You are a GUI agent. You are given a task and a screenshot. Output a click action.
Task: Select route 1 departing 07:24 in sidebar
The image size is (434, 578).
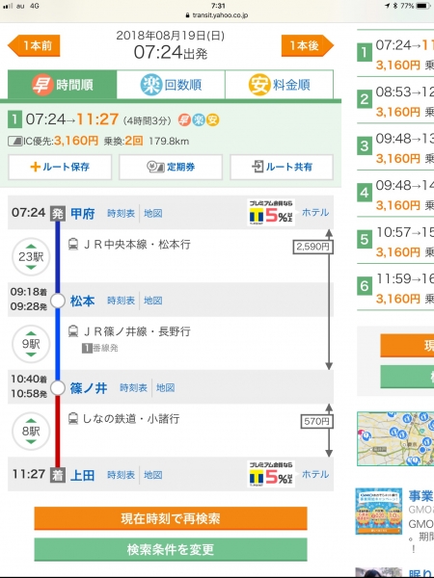point(395,54)
